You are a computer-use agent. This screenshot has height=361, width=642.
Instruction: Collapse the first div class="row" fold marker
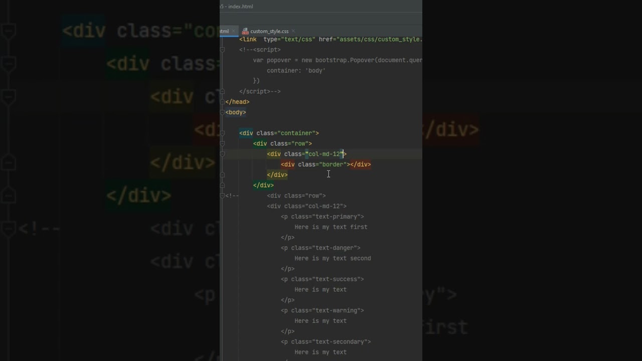coord(222,143)
